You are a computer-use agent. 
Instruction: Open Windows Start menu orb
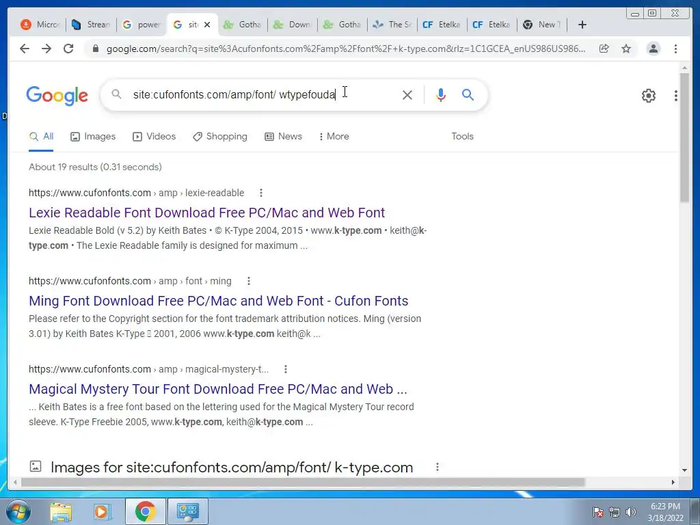[x=18, y=511]
